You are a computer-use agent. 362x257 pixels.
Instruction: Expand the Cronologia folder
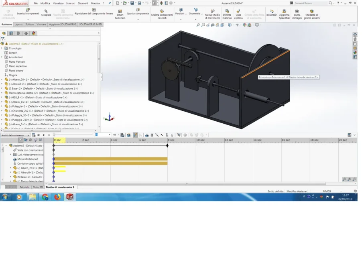(x=2, y=48)
